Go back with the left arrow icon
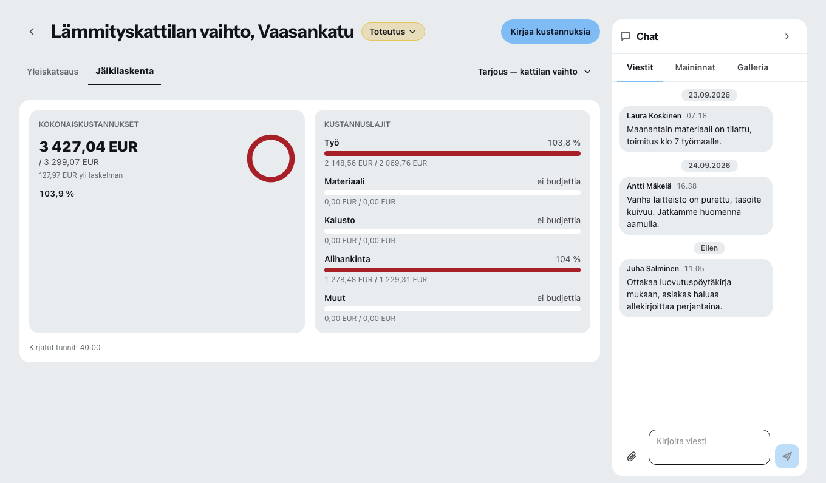The height and width of the screenshot is (483, 826). point(32,32)
